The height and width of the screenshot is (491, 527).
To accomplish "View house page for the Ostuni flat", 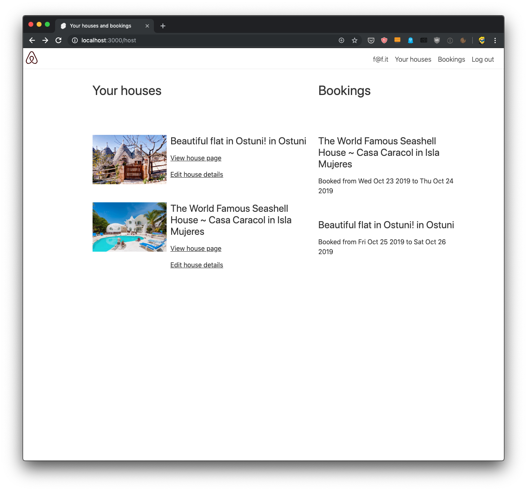I will tap(196, 158).
